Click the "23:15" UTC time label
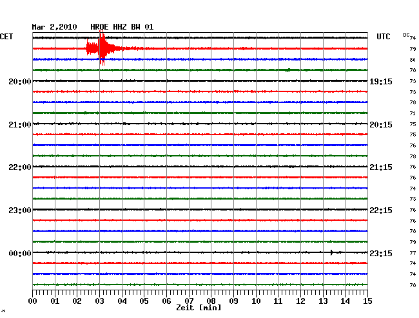Screen dimensions: 419x318 (x=381, y=253)
